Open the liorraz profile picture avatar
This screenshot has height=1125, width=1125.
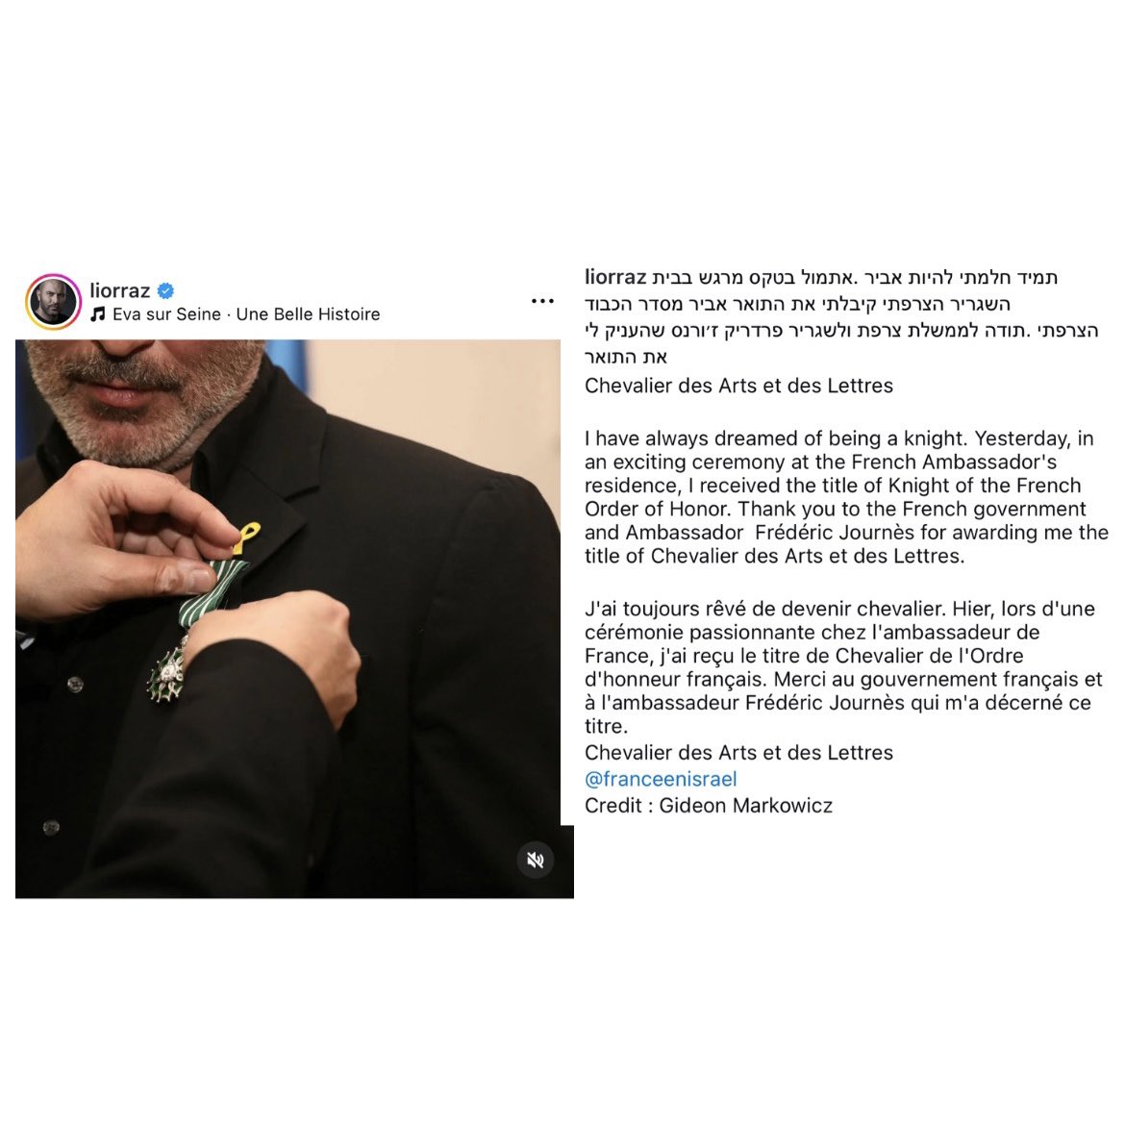tap(53, 301)
